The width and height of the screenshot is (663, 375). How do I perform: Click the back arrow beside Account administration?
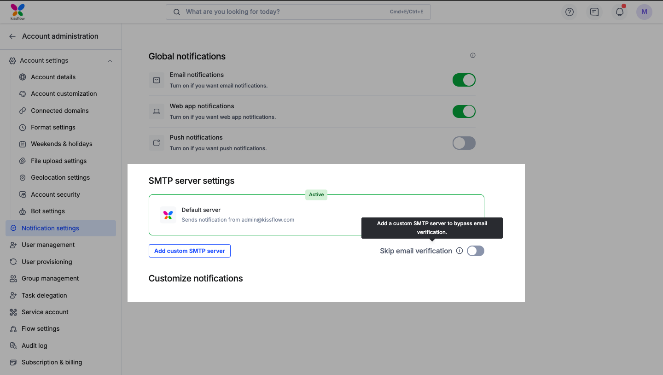(x=12, y=36)
